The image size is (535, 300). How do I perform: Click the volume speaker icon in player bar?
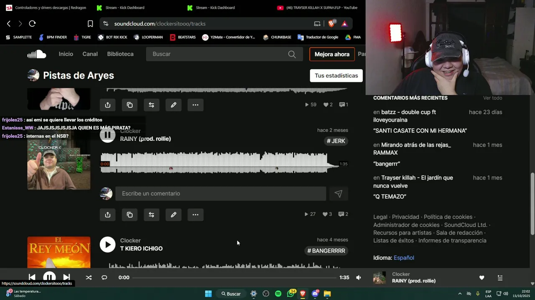(x=359, y=277)
